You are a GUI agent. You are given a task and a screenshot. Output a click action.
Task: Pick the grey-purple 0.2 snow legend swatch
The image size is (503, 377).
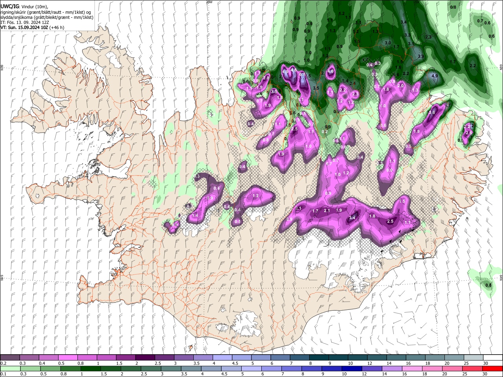coord(10,358)
